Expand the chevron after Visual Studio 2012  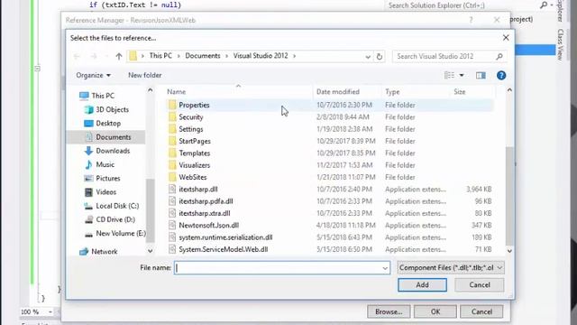click(295, 56)
